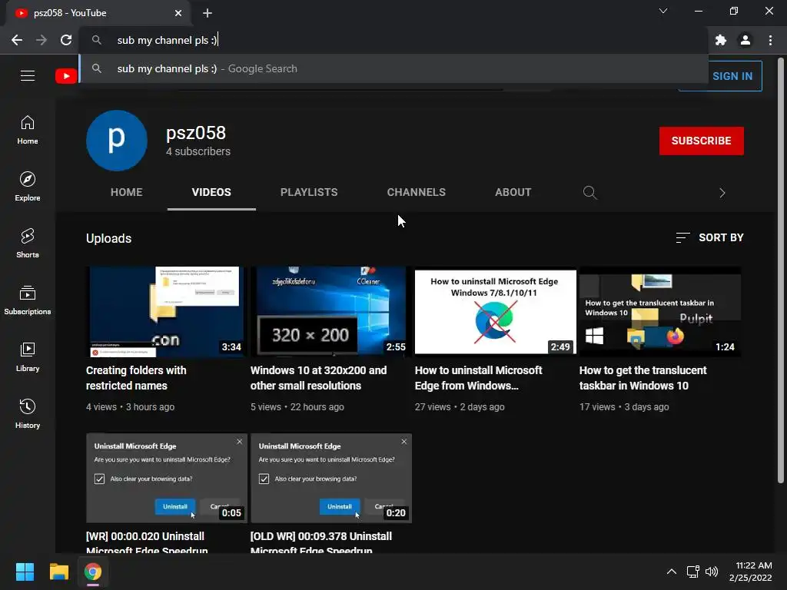This screenshot has height=590, width=787.
Task: Click the SIGN IN button
Action: (732, 76)
